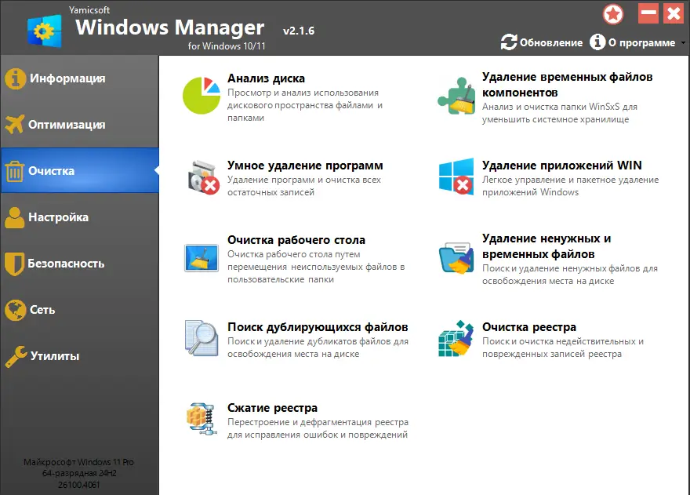Click the Утилиты wrench icon
The height and width of the screenshot is (495, 690).
click(x=16, y=356)
